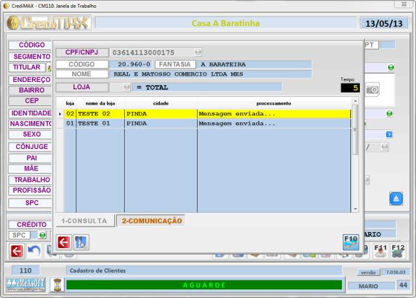
Task: Toggle the green indicator at top right panel
Action: (391, 68)
